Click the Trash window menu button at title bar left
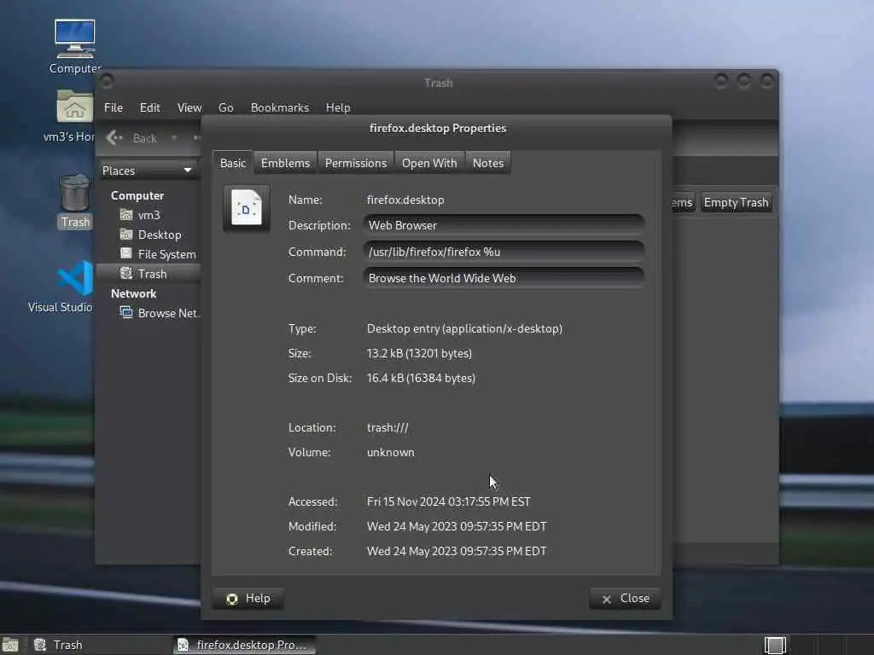 point(107,81)
